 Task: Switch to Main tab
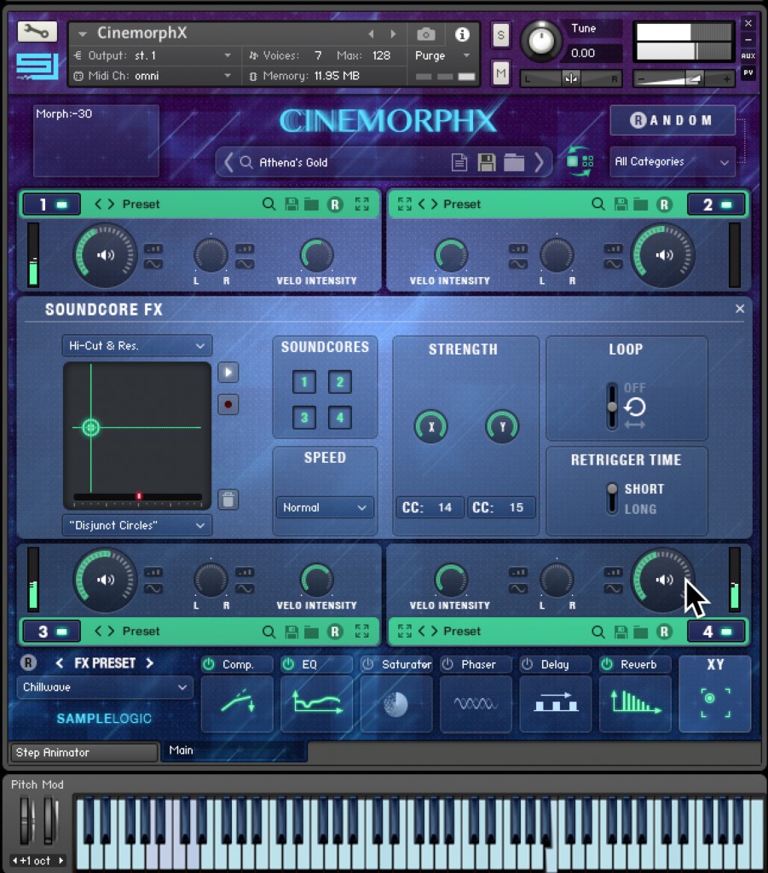[234, 750]
